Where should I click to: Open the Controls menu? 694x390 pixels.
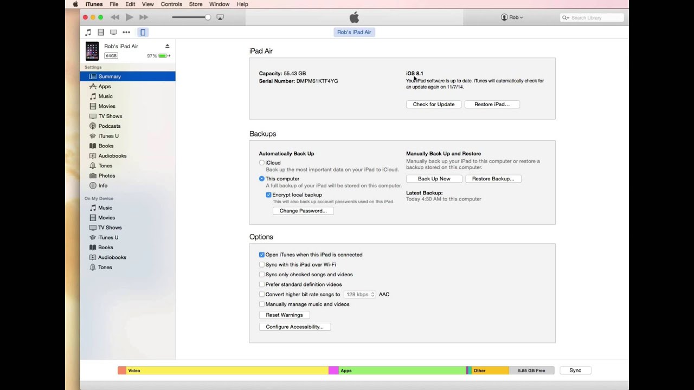[x=171, y=4]
